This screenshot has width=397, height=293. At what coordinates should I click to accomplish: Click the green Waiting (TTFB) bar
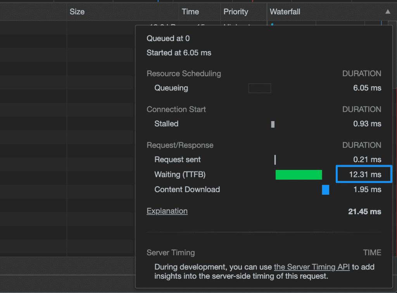point(299,175)
